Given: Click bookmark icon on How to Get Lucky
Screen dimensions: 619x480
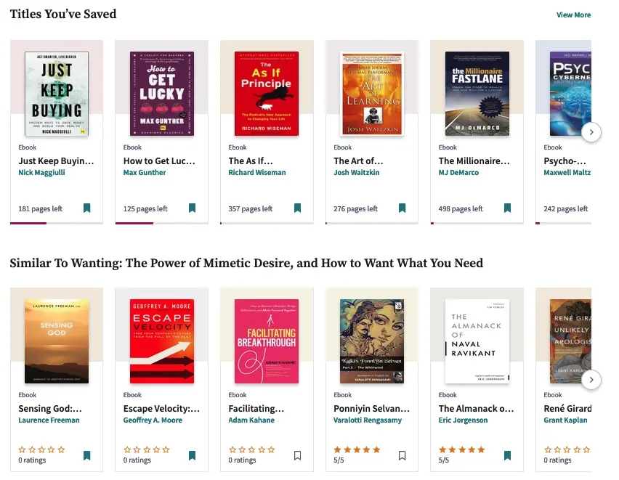Looking at the screenshot, I should (192, 208).
